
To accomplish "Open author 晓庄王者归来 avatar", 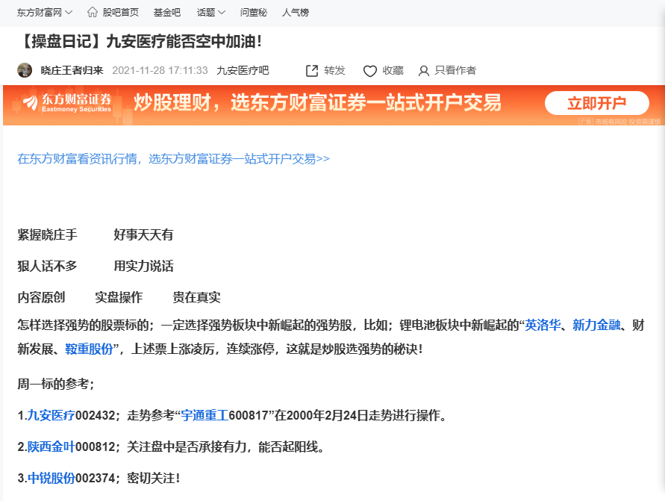I will (x=25, y=70).
